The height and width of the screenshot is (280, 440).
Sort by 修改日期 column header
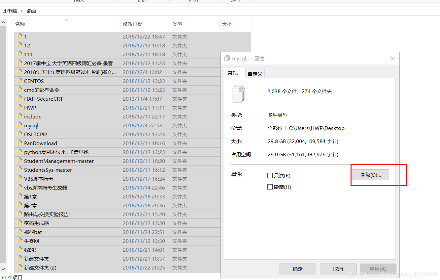tap(133, 24)
